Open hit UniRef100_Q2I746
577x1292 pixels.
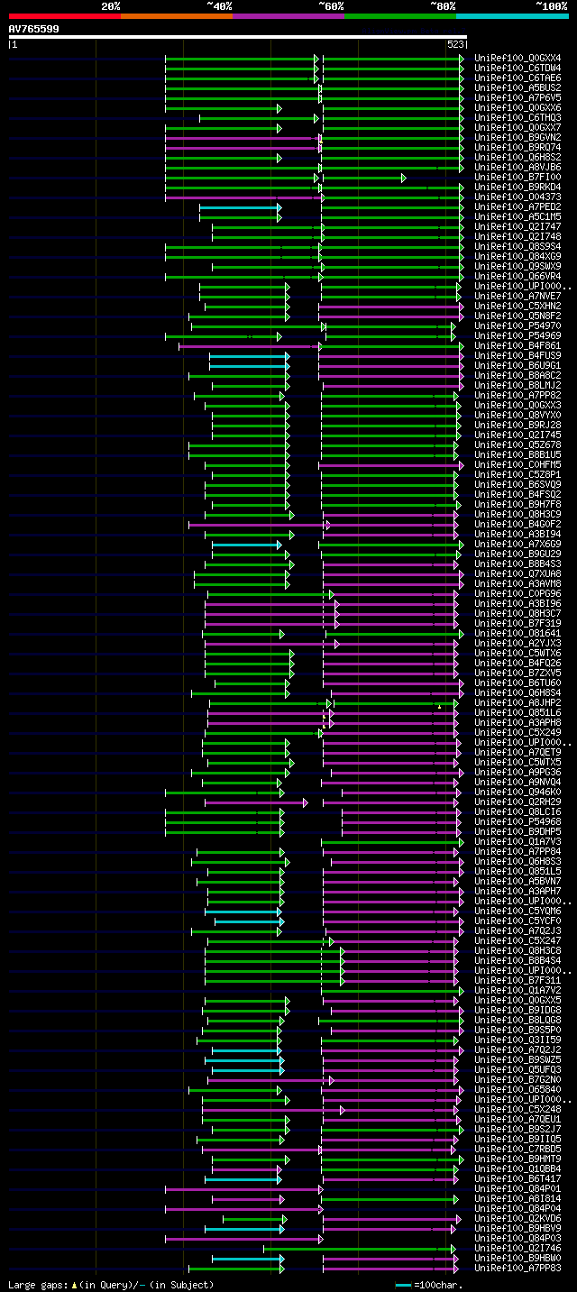click(x=517, y=1248)
